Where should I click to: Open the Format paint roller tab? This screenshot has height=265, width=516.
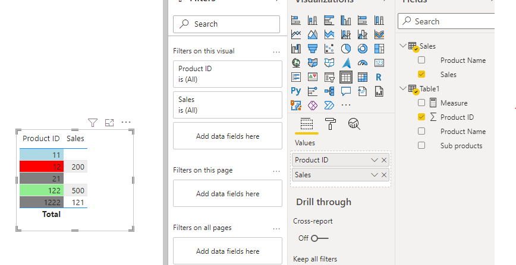(x=330, y=124)
